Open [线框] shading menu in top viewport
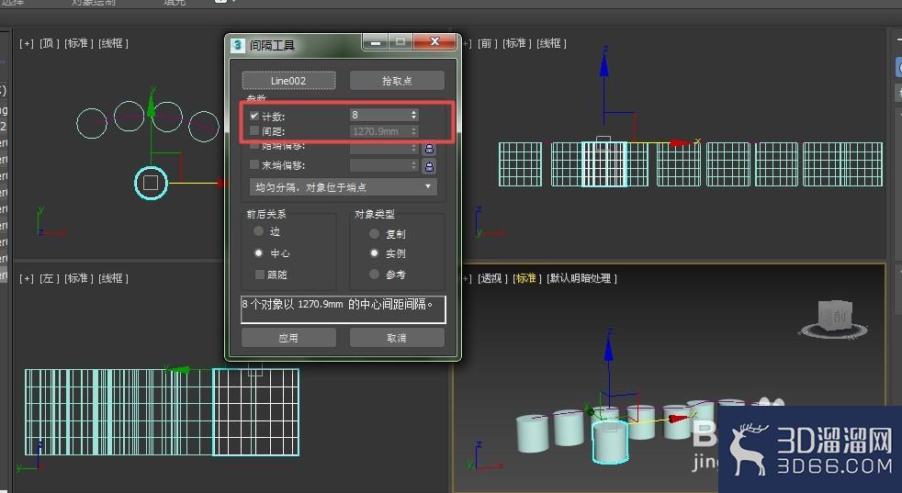902x493 pixels. [113, 44]
